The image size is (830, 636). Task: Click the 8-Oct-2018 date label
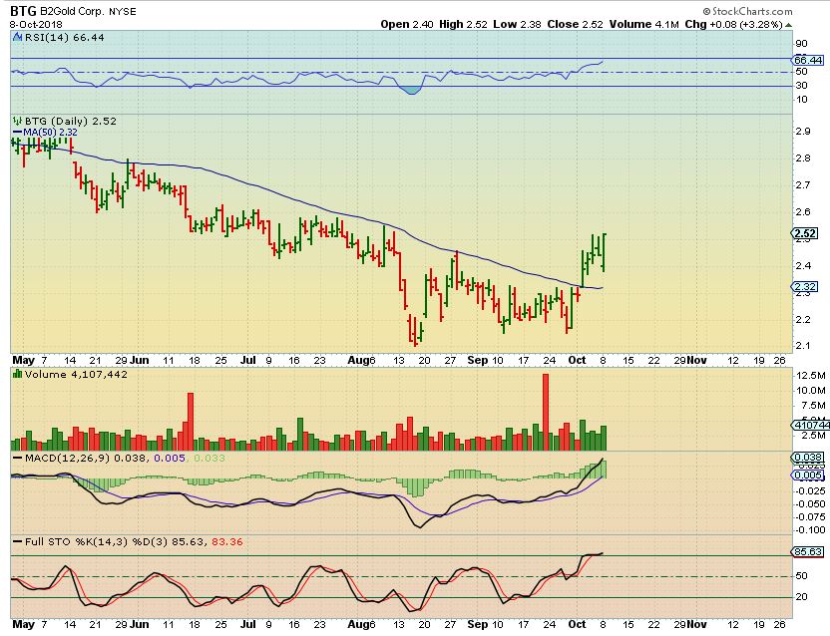tap(36, 25)
